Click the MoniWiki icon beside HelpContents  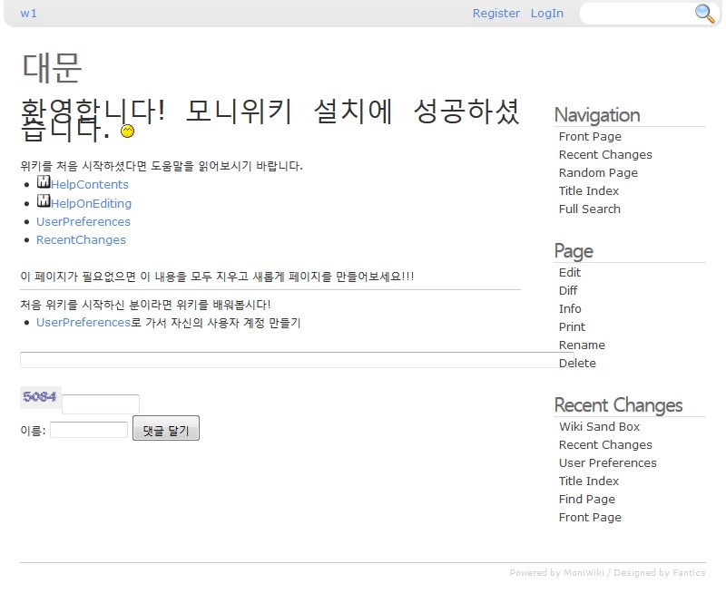[x=44, y=183]
